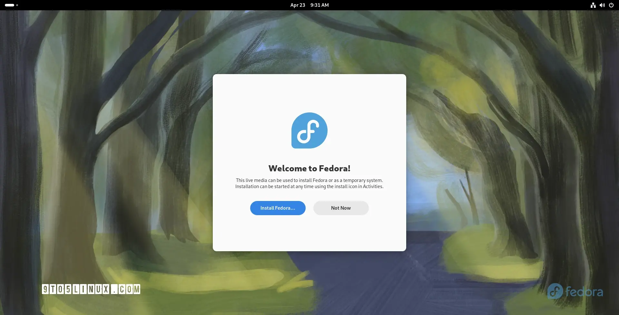The width and height of the screenshot is (619, 315).
Task: Start installation with Install Fedora… button
Action: 278,208
